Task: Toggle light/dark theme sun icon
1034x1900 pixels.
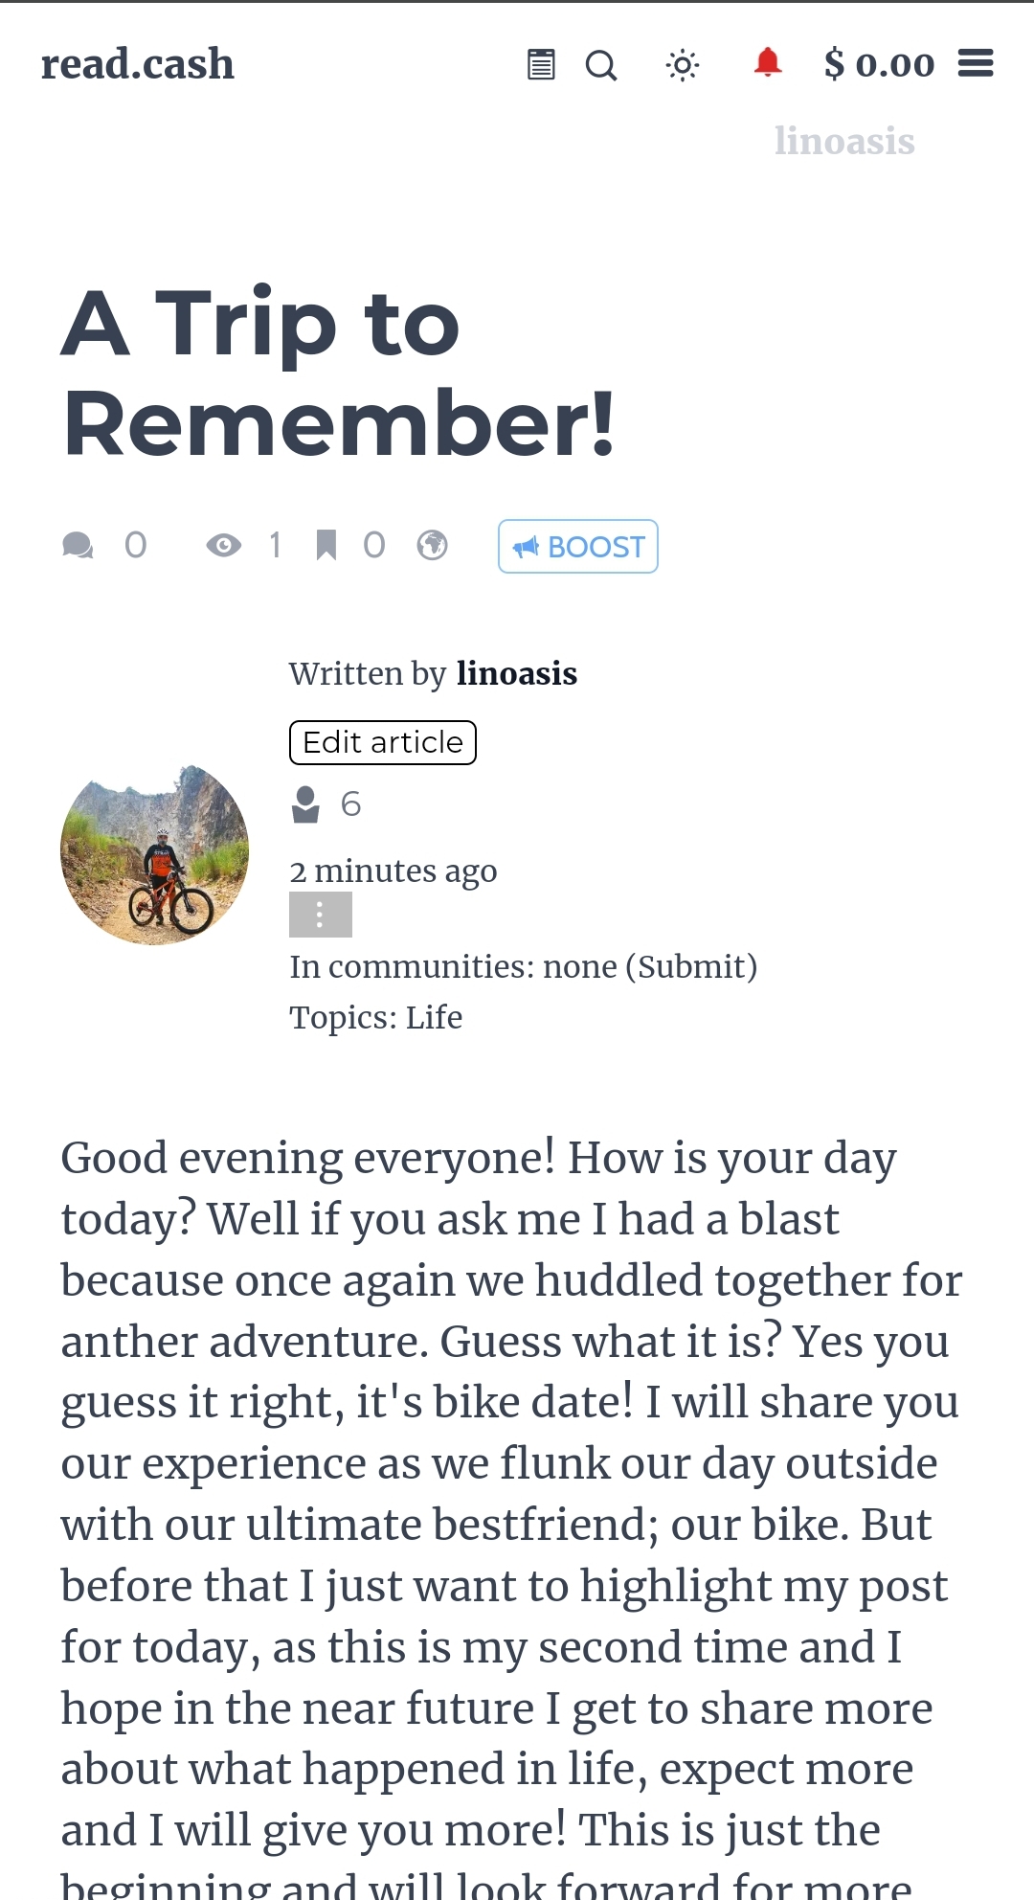Action: tap(683, 65)
